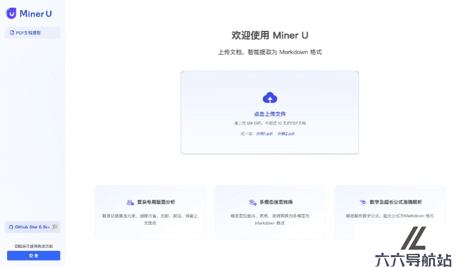This screenshot has height=267, width=474.
Task: Click the 多模态信息转换 card icon
Action: pyautogui.click(x=252, y=202)
